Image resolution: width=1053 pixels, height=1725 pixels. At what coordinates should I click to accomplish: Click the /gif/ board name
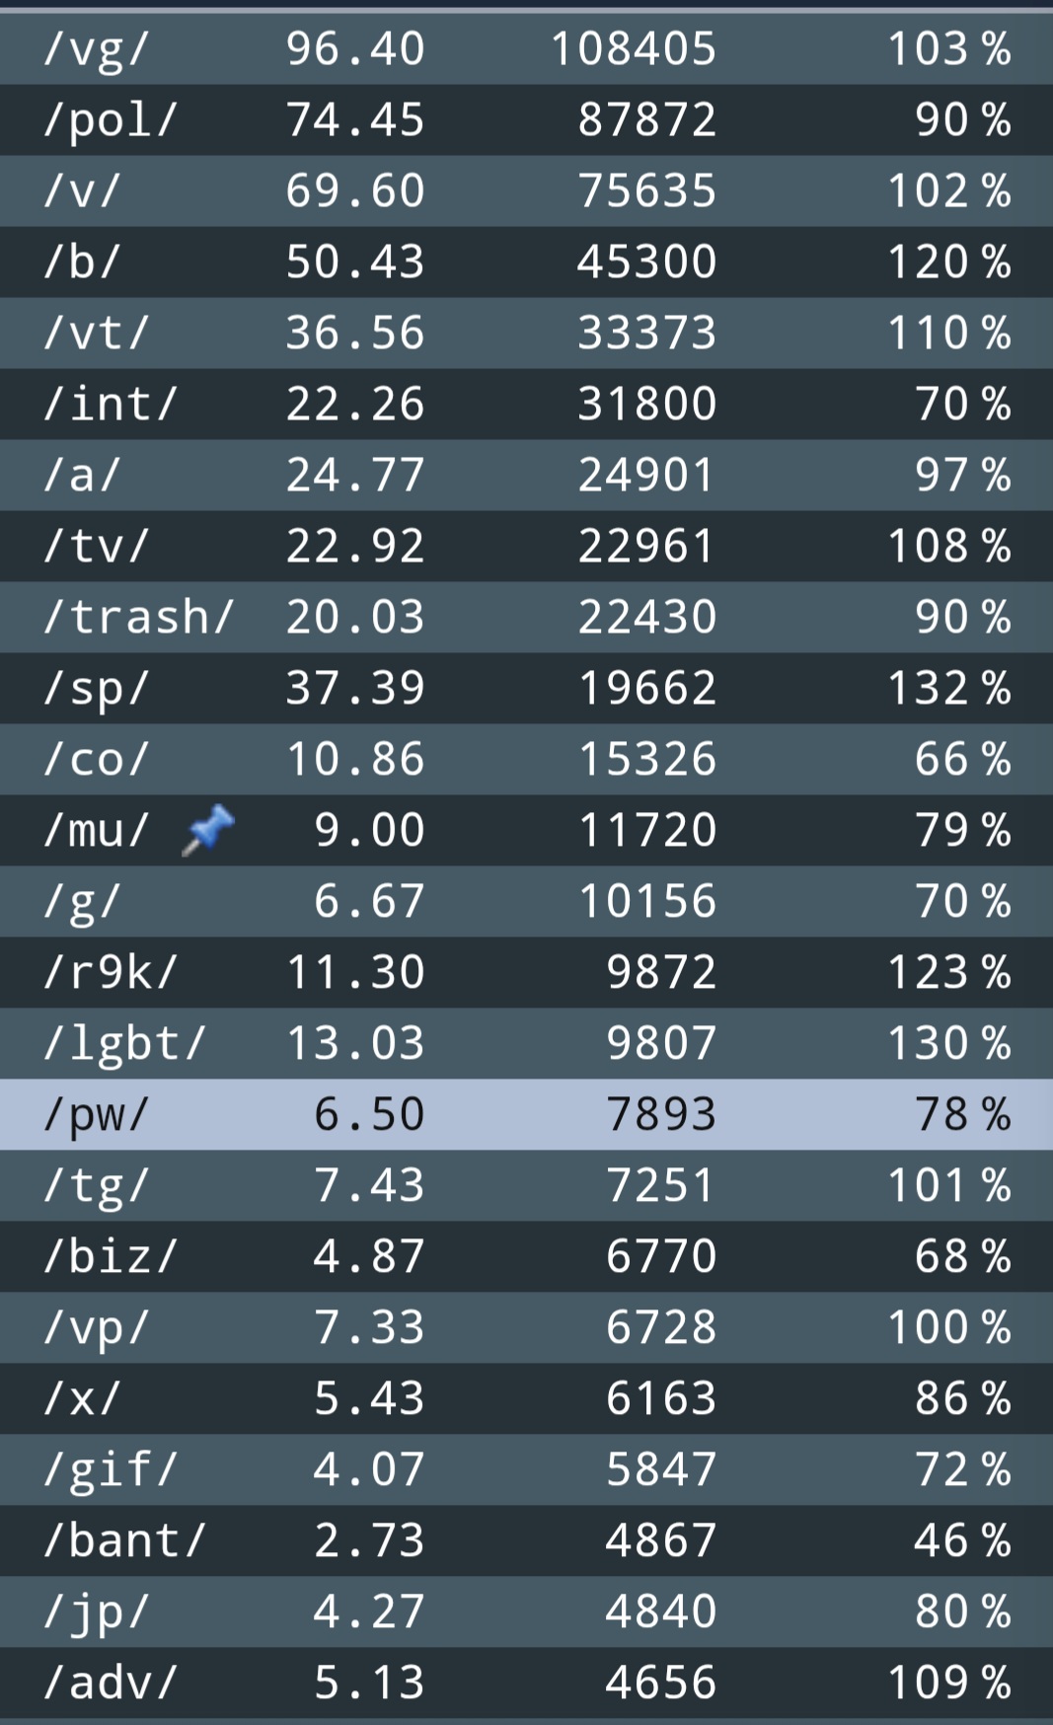click(x=110, y=1471)
